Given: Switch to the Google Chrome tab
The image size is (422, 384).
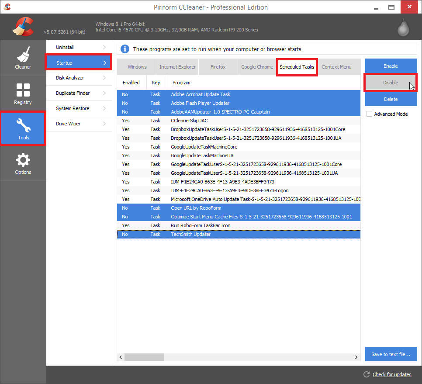Looking at the screenshot, I should [257, 67].
